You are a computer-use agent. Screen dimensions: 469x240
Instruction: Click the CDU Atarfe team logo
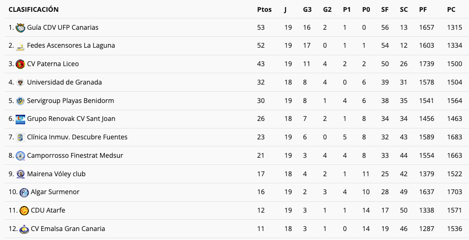[24, 211]
